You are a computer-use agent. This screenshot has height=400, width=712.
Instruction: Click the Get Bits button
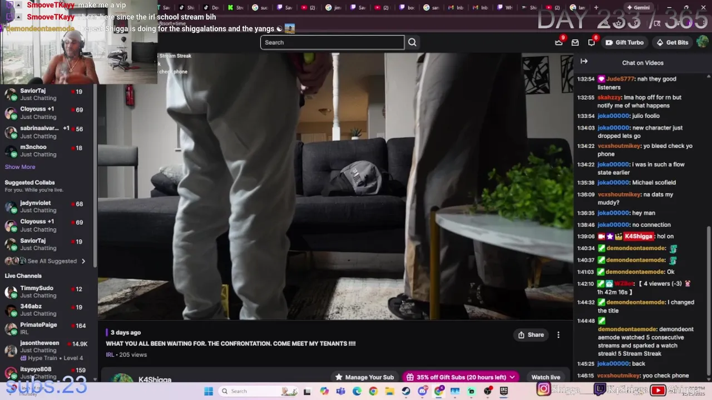pos(672,42)
